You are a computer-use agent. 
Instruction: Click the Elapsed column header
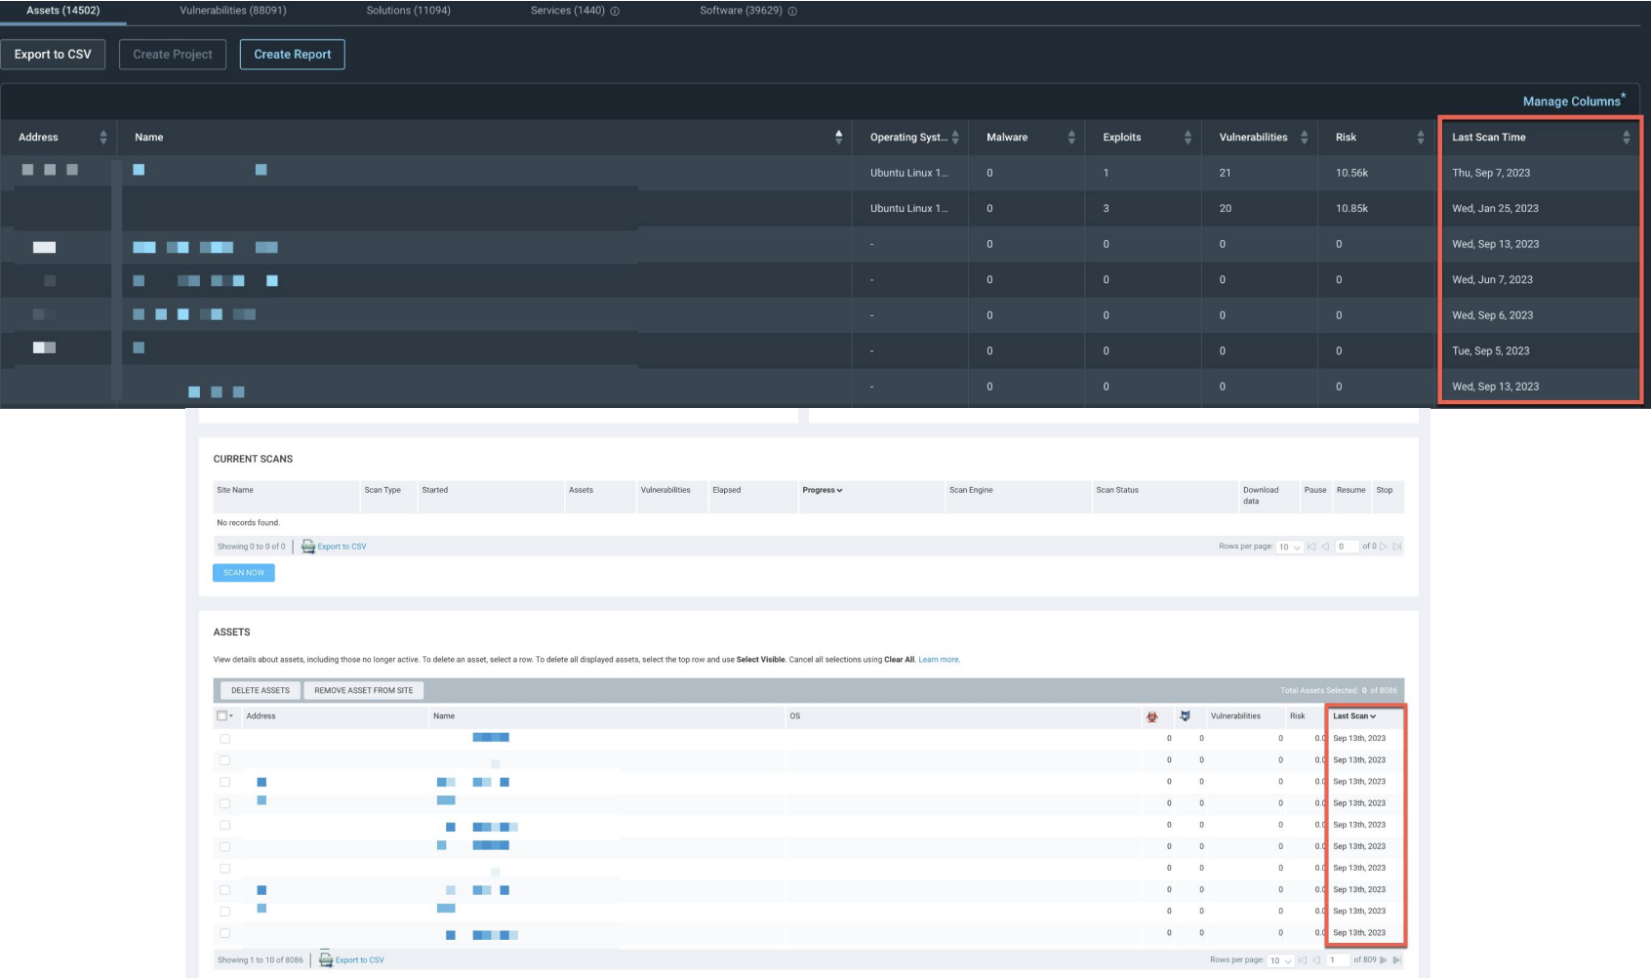[x=726, y=490]
